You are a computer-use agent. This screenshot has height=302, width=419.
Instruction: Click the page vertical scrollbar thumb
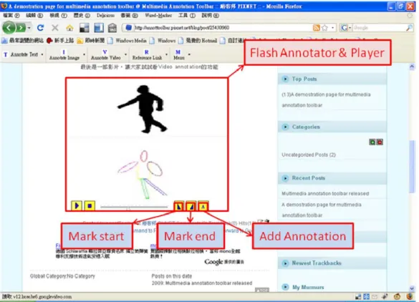[412, 166]
